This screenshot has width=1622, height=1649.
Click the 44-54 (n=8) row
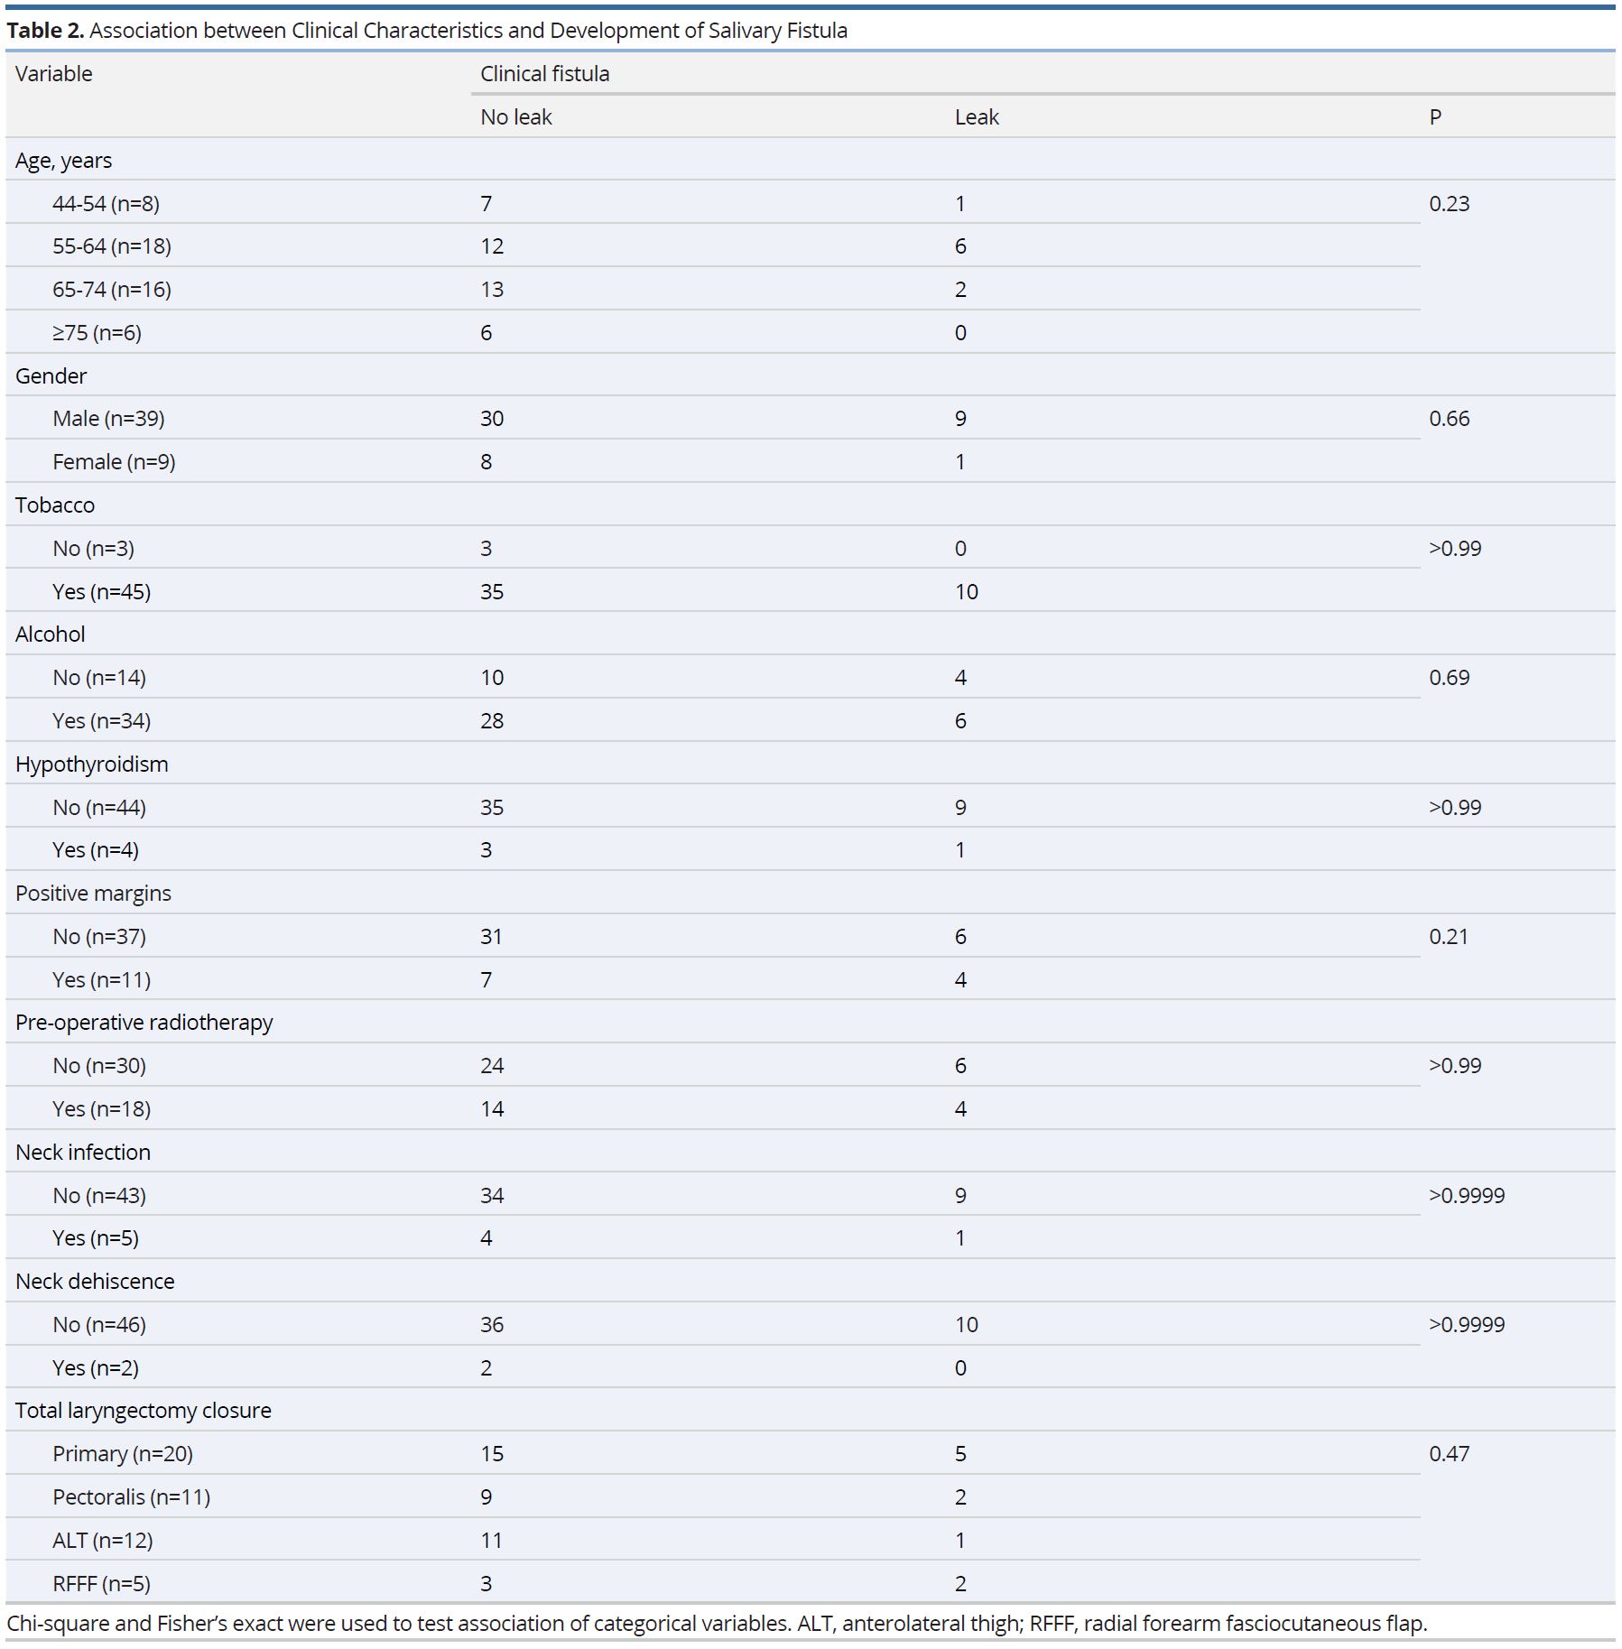[x=713, y=203]
